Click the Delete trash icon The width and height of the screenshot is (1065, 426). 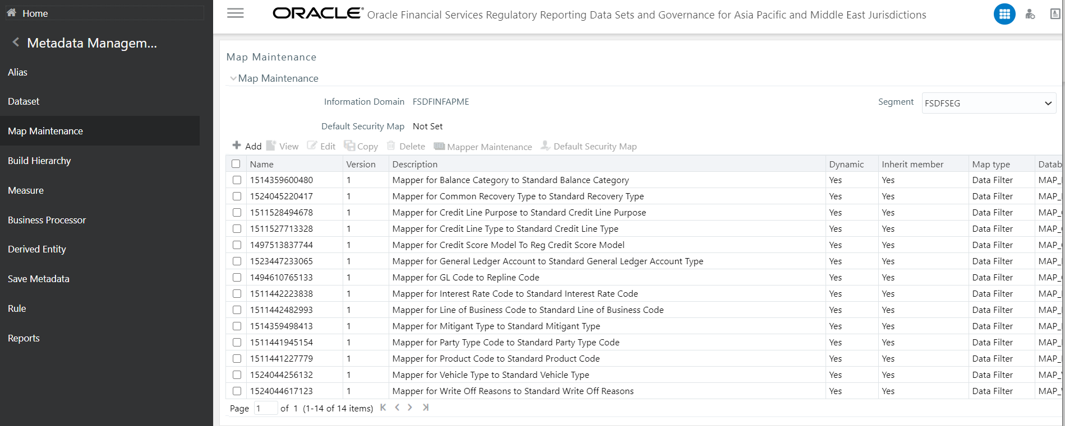pos(391,146)
